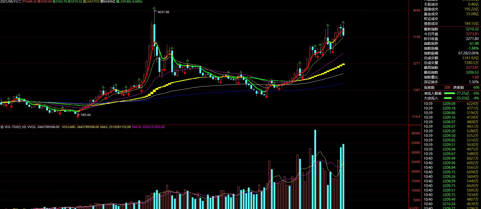
Task: Select tick row with volume 4771万
Action: (x=451, y=108)
